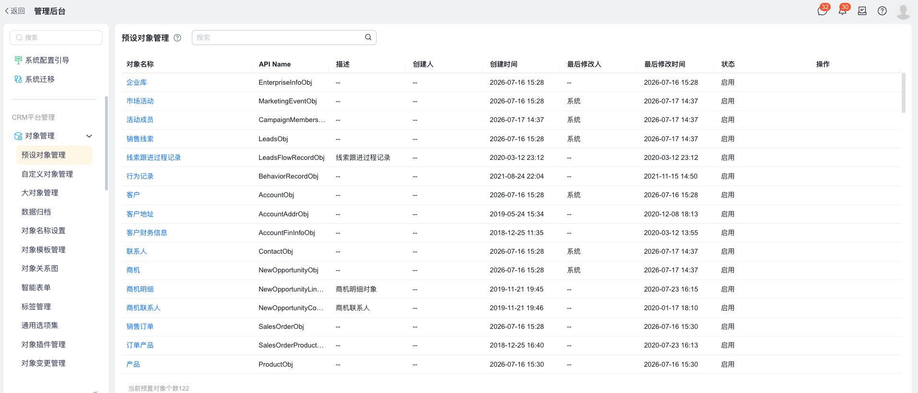Viewport: 918px width, 393px height.
Task: Open the 客户 object link
Action: (133, 195)
